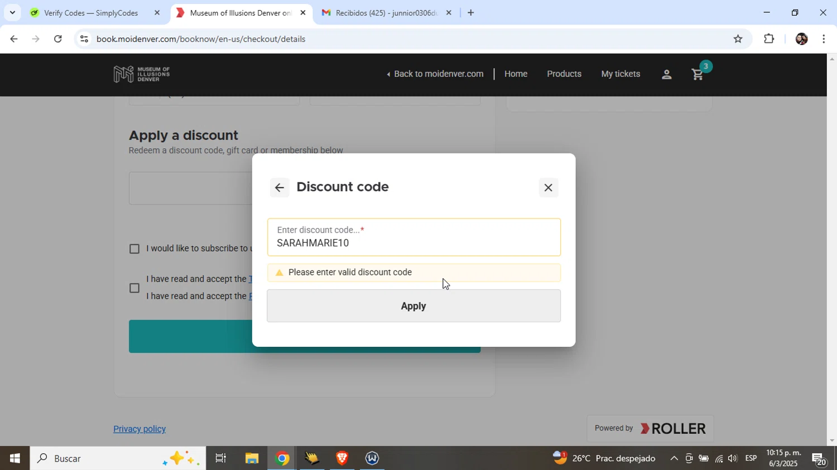
Task: Close the Gmail Recibidos tab
Action: coord(449,12)
